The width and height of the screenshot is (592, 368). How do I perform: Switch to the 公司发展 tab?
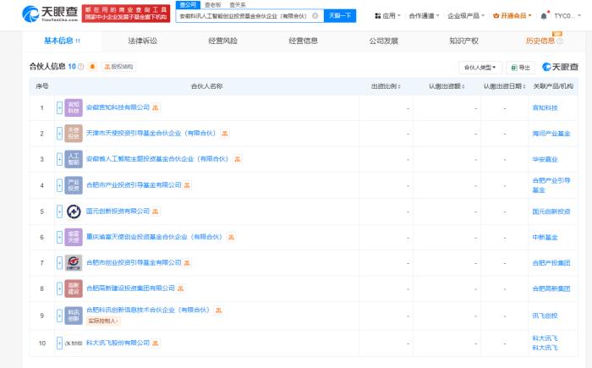pyautogui.click(x=384, y=41)
